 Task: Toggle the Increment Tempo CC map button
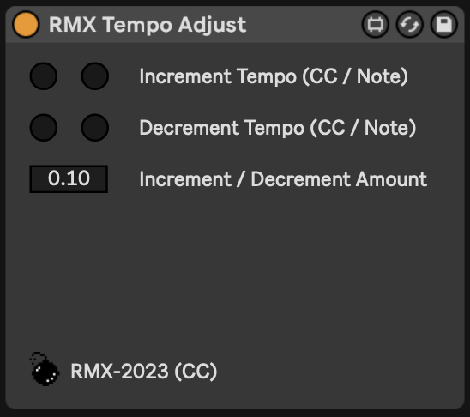pos(44,76)
